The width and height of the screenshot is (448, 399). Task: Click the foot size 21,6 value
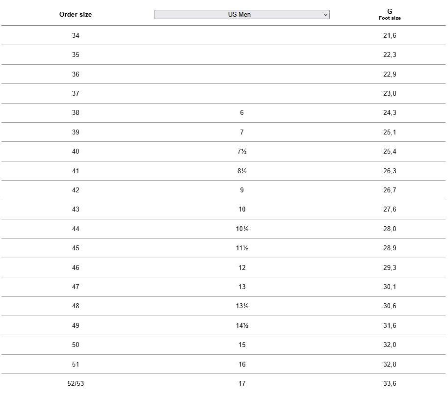click(x=390, y=35)
